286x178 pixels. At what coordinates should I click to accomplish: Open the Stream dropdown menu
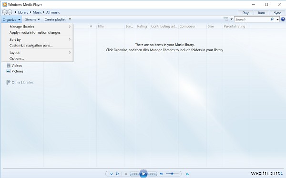click(32, 19)
